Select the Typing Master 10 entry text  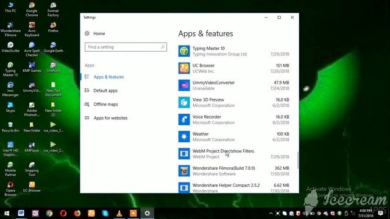[x=208, y=49]
